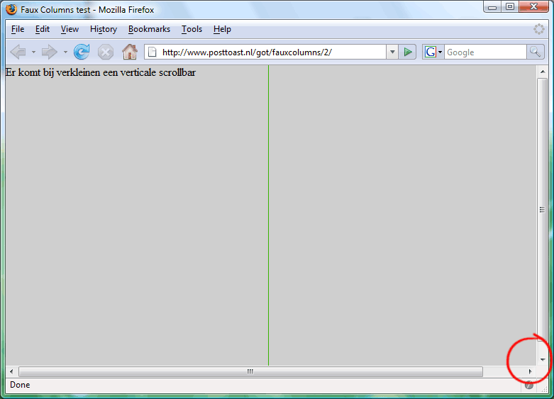554x399 pixels.
Task: Go to the Home page icon
Action: point(130,52)
